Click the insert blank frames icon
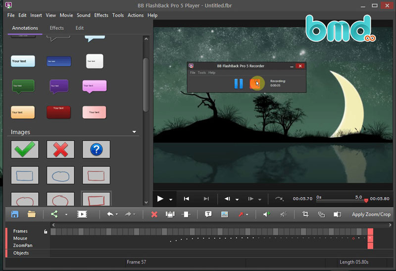 186,215
